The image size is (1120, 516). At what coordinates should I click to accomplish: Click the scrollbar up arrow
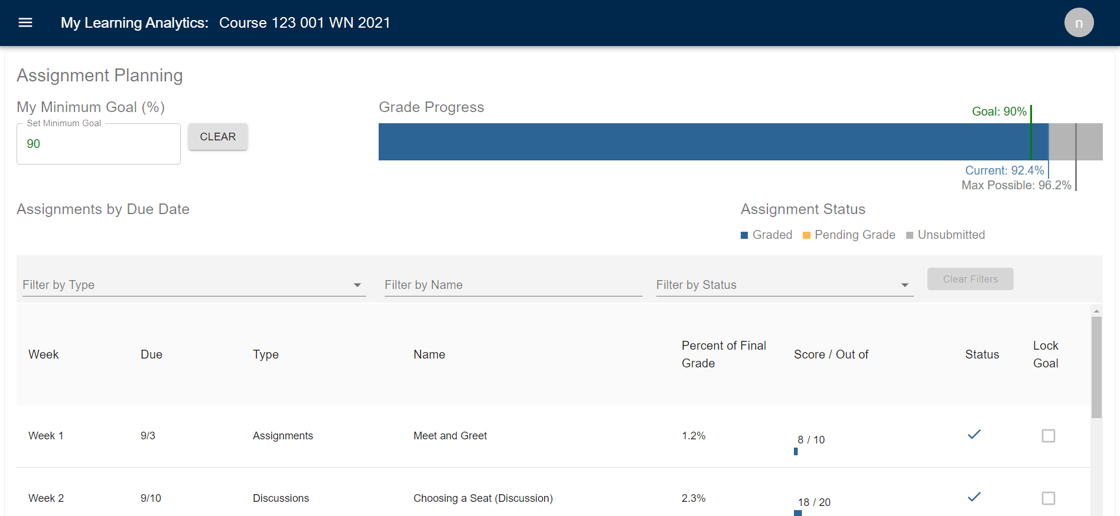click(1096, 311)
